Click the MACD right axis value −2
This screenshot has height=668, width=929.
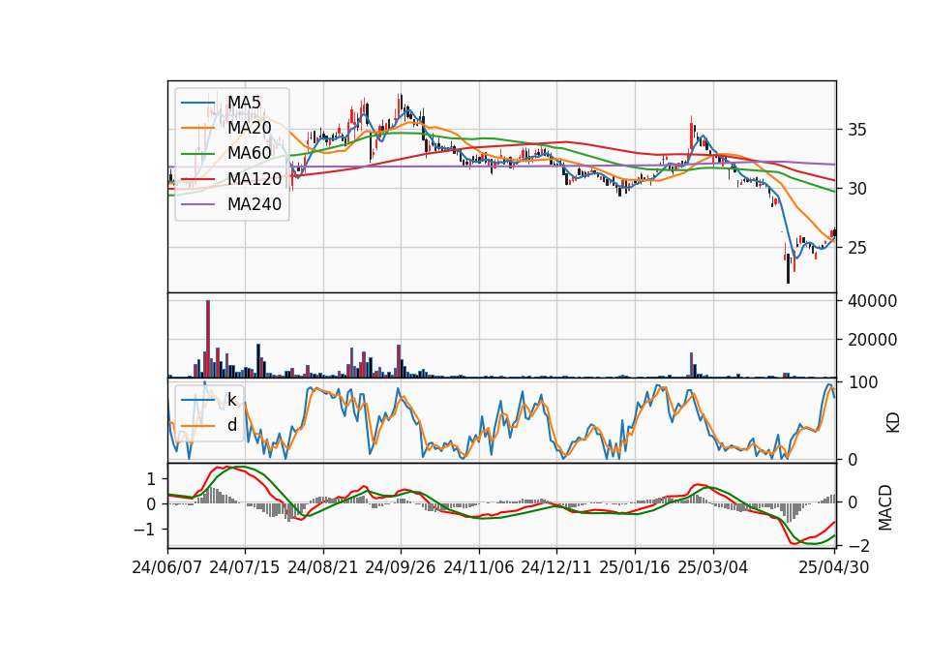click(858, 546)
